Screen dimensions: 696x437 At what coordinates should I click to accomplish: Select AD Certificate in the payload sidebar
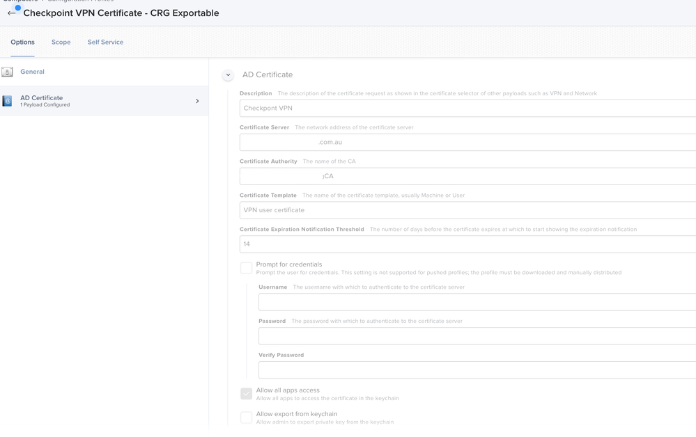click(105, 101)
